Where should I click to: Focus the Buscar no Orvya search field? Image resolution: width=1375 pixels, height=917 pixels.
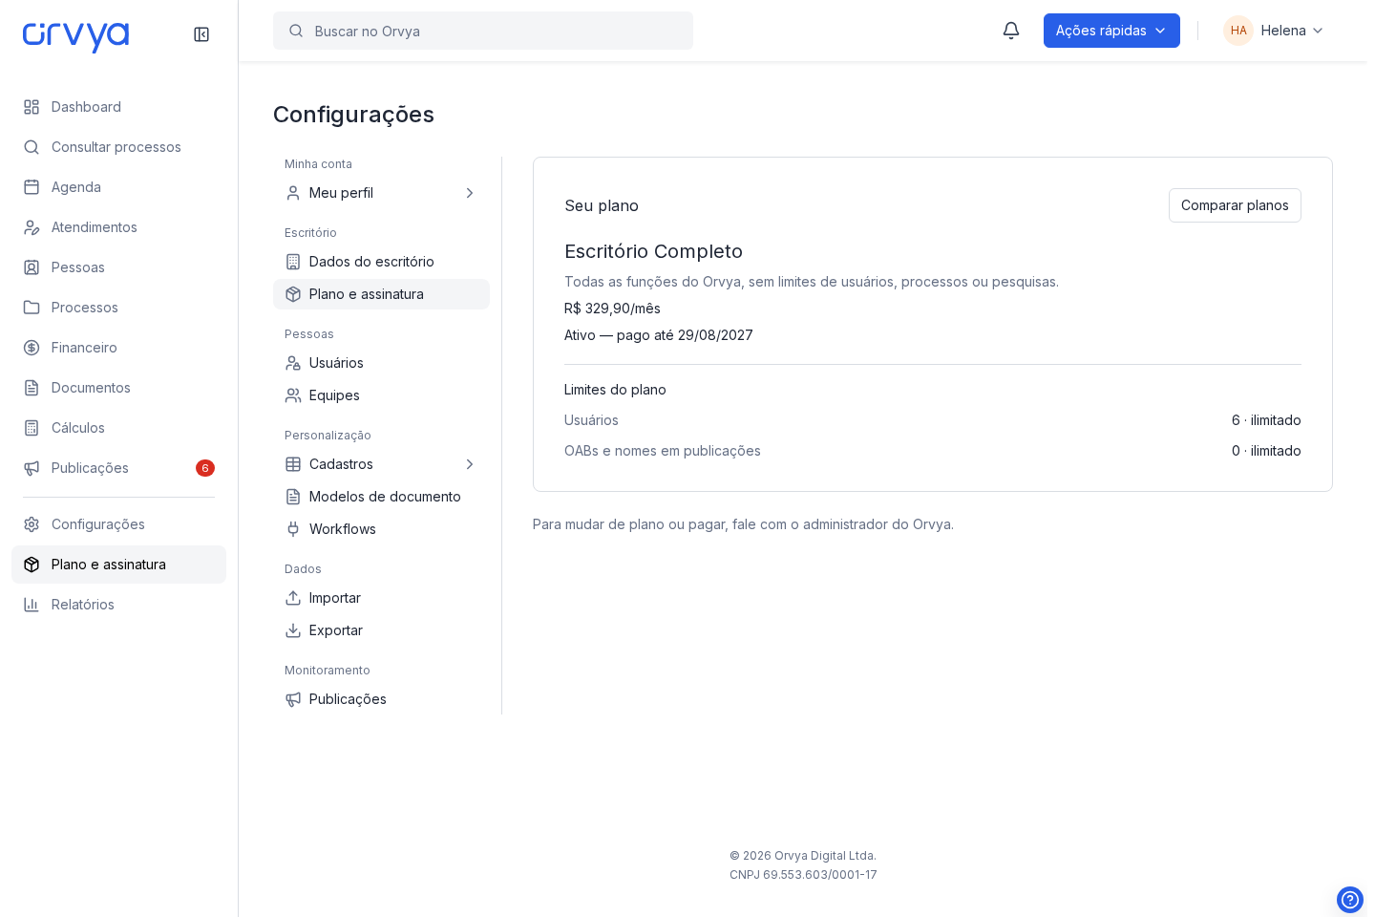(x=483, y=31)
